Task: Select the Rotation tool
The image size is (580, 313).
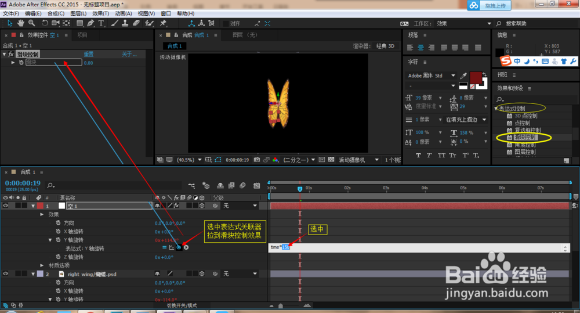Action: coord(45,23)
